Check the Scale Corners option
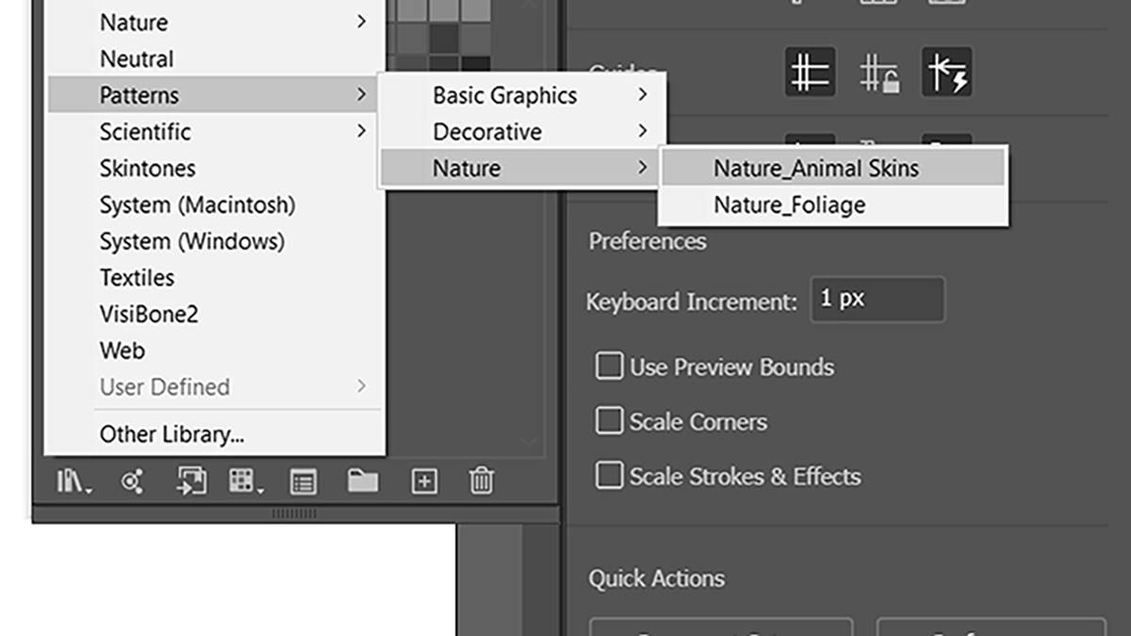Viewport: 1131px width, 636px height. (x=609, y=420)
